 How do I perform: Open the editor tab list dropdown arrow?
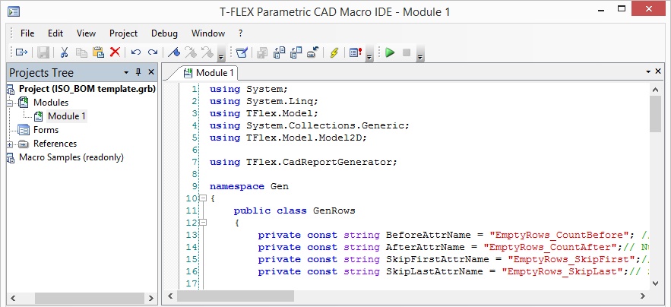click(x=649, y=71)
